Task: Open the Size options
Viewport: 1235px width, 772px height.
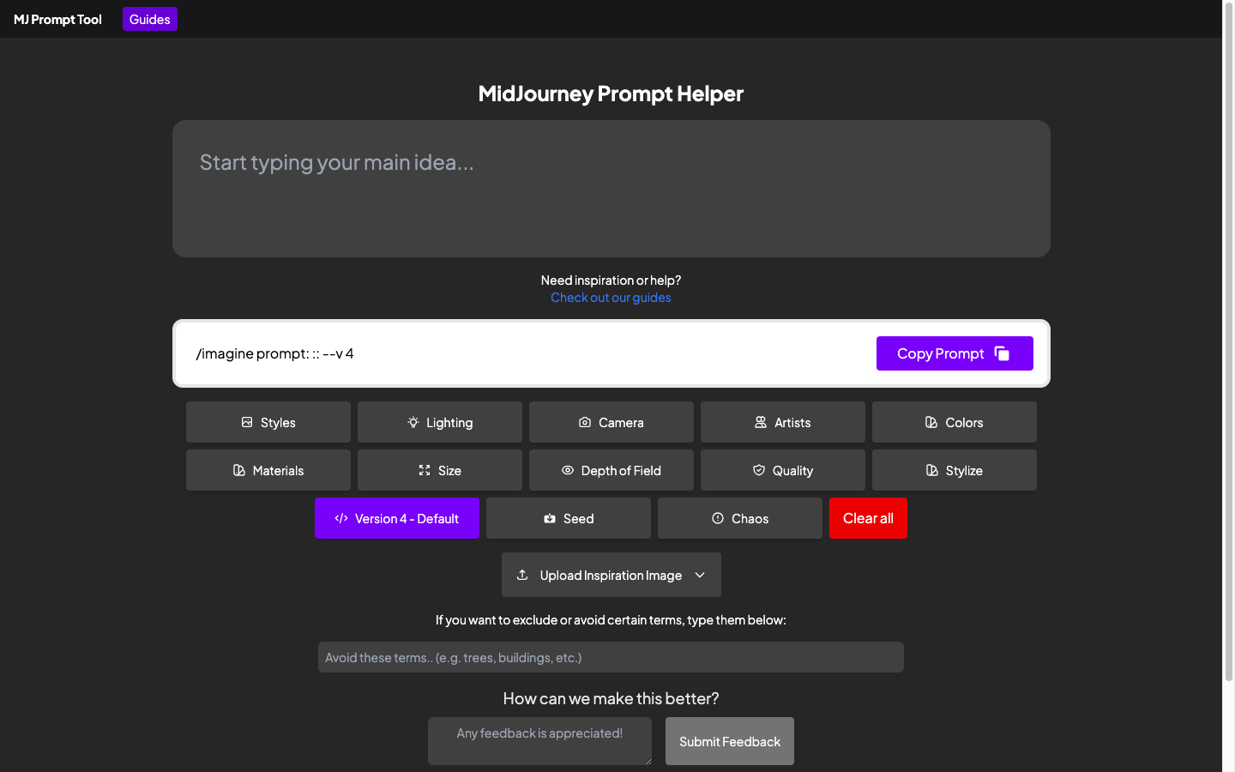Action: point(440,470)
